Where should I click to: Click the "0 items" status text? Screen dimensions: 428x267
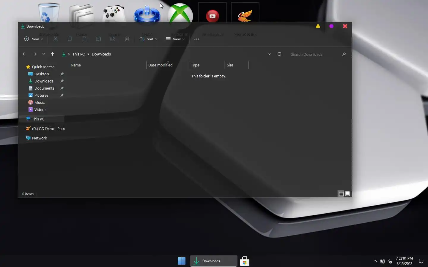click(x=28, y=194)
